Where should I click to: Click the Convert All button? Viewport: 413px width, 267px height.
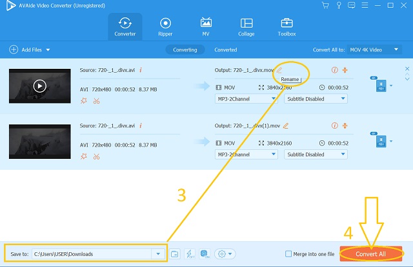[370, 253]
